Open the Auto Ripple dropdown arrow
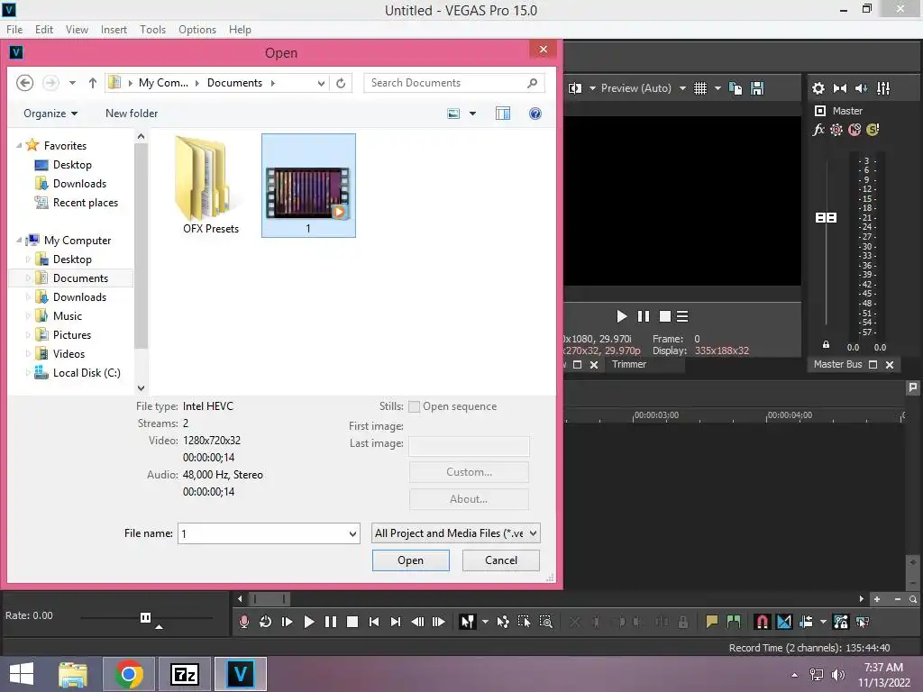This screenshot has width=923, height=692. (823, 622)
